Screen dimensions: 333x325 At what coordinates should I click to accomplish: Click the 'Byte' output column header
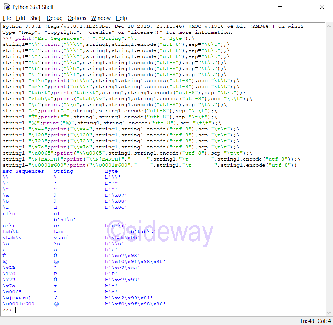click(x=111, y=171)
